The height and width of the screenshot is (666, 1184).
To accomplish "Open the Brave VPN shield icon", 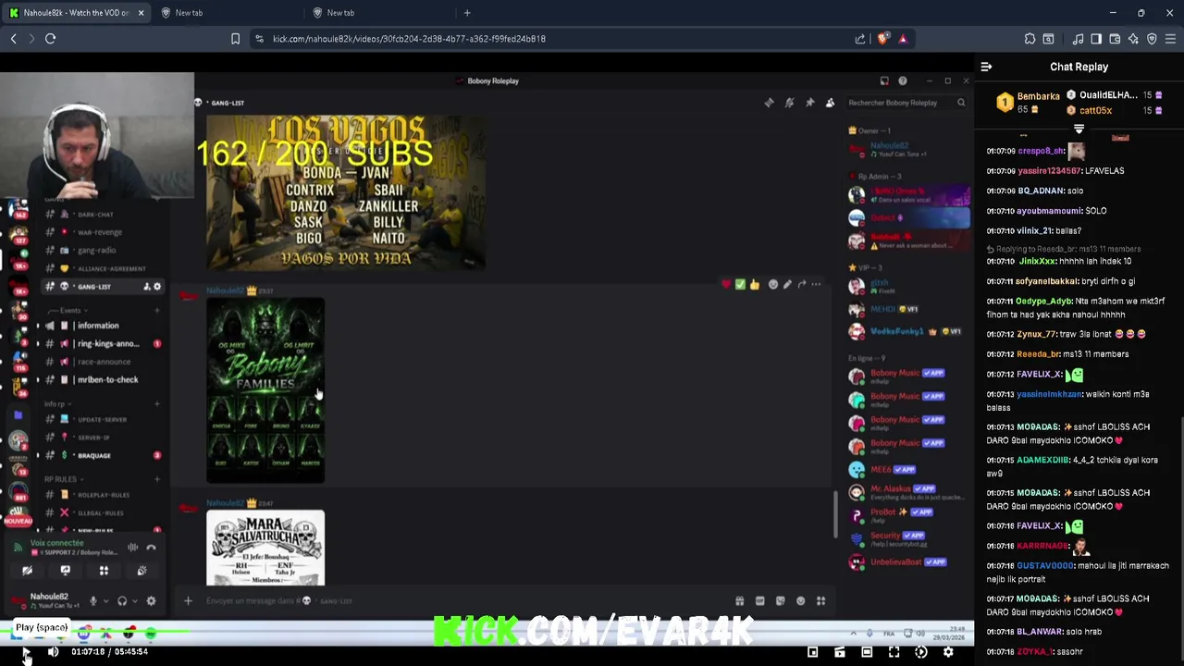I will tap(1152, 39).
